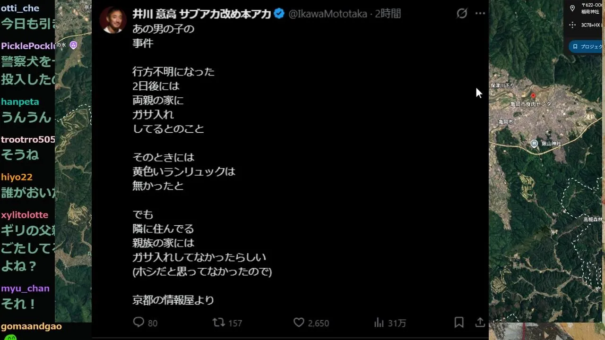Open the @IkawaMototaka handle link
This screenshot has height=340, width=605.
click(x=328, y=14)
